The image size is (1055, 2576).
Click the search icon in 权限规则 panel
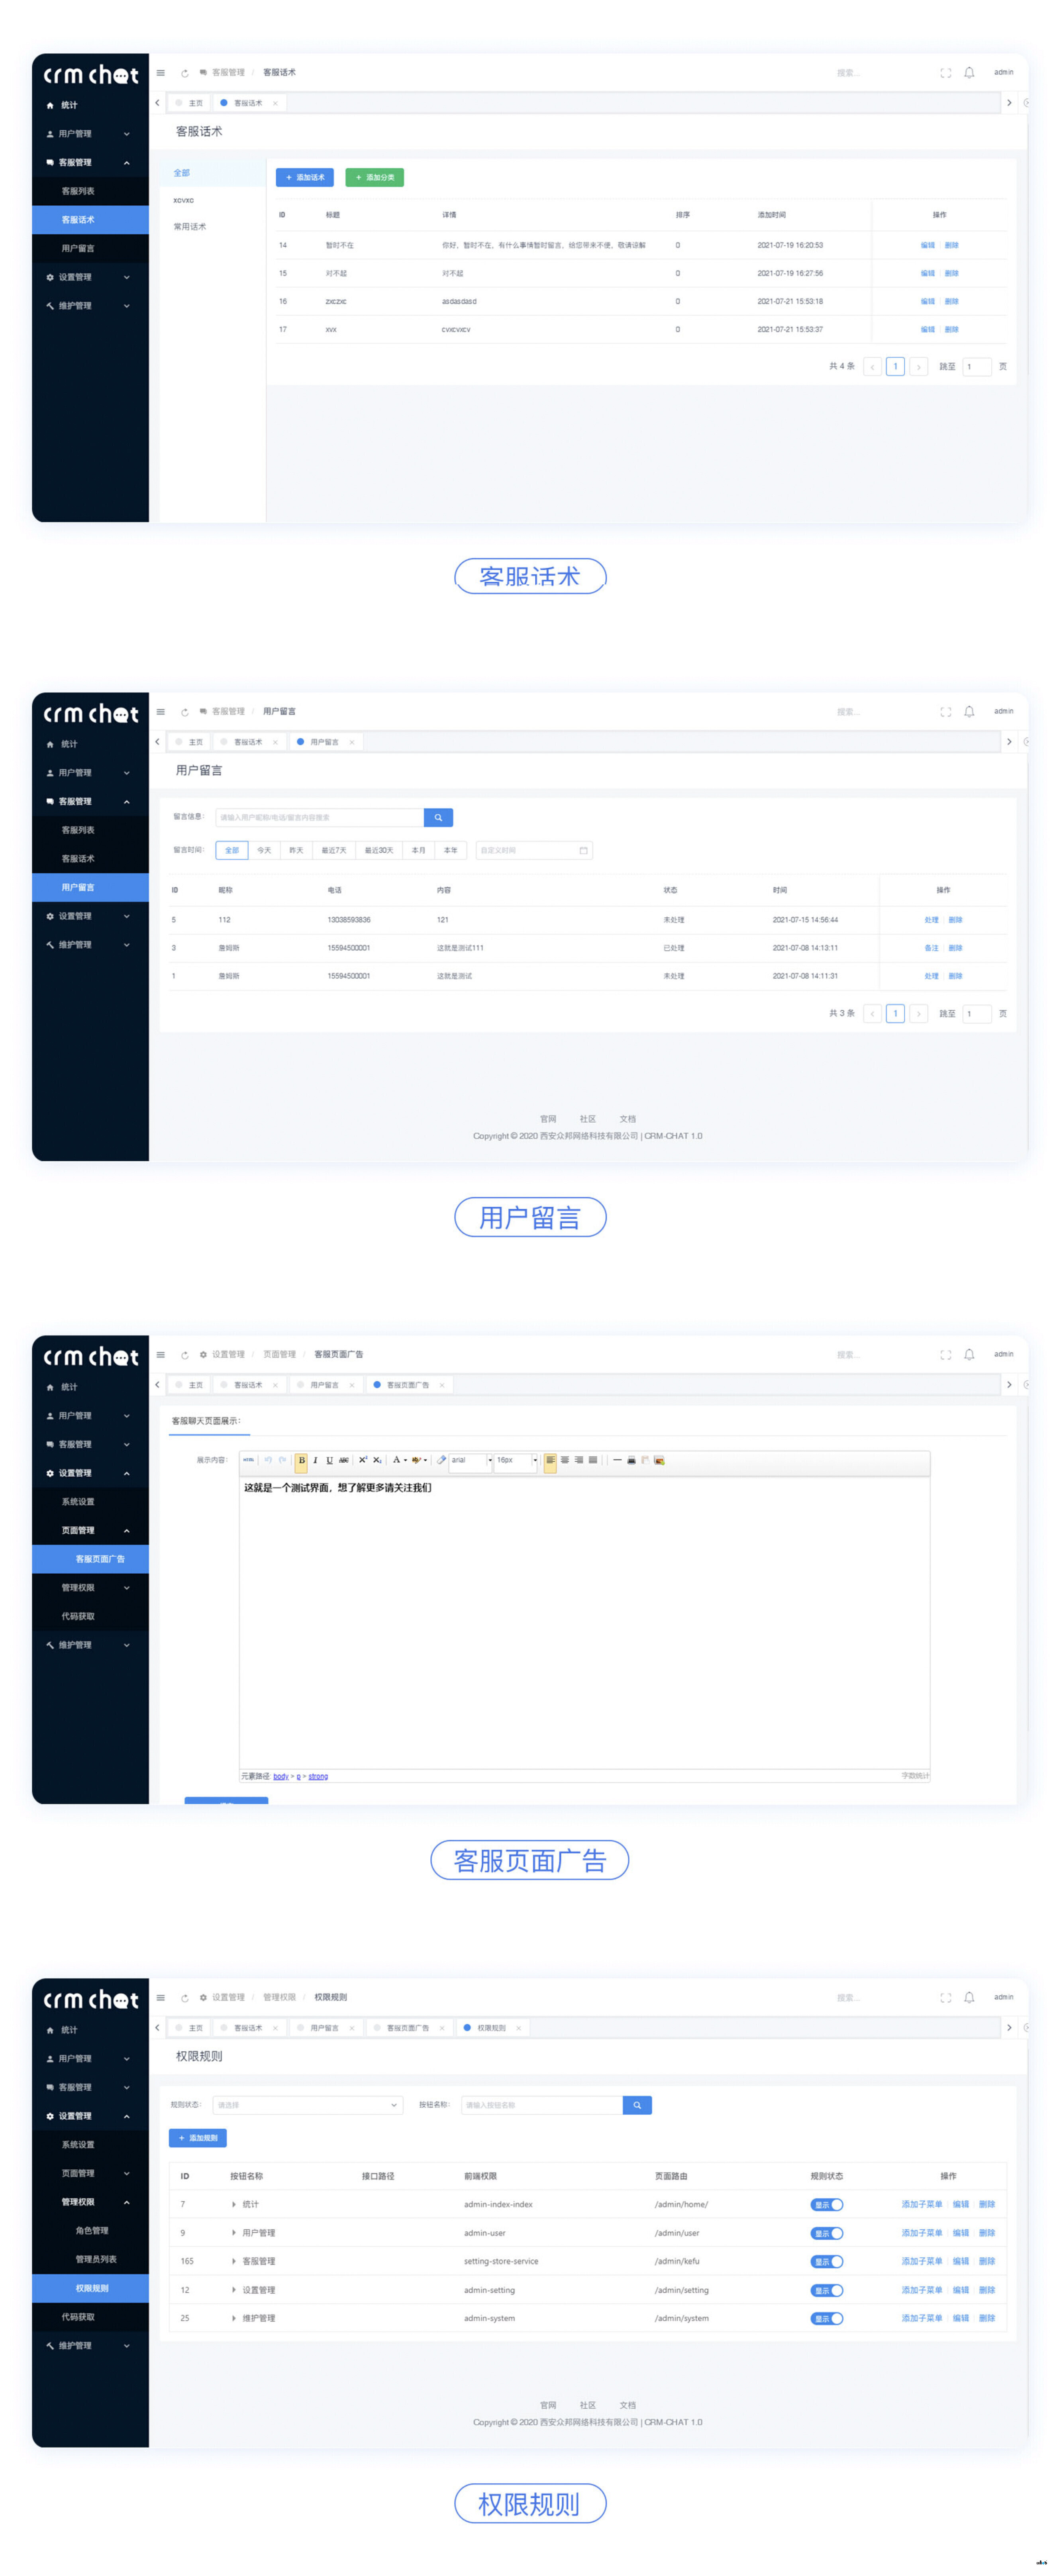[x=637, y=2105]
